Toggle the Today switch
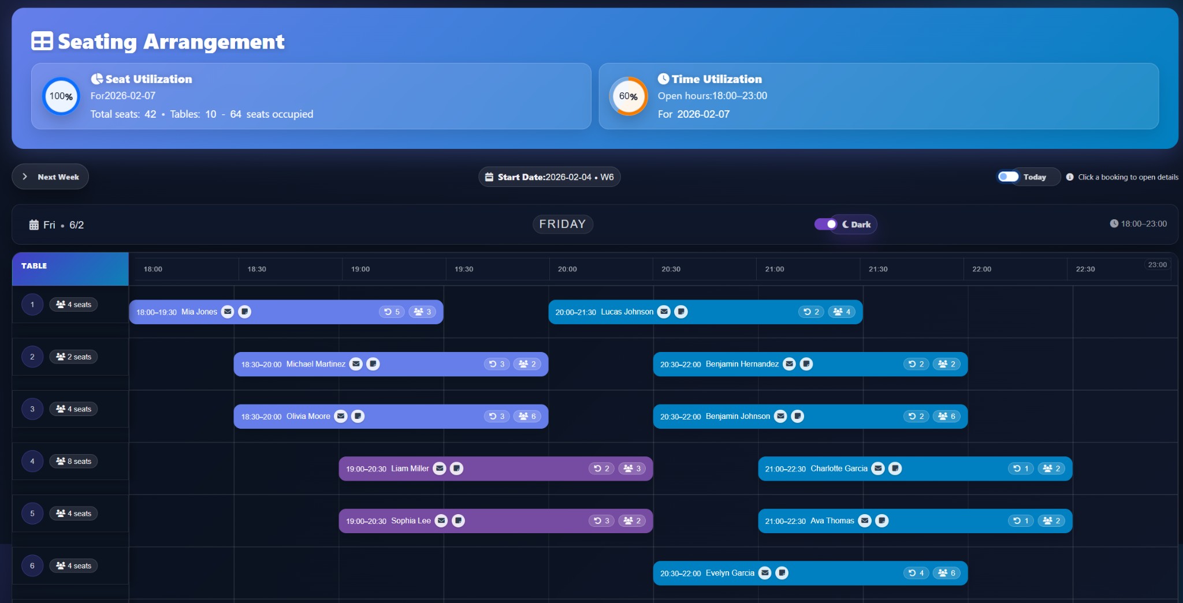The image size is (1183, 603). tap(1007, 177)
